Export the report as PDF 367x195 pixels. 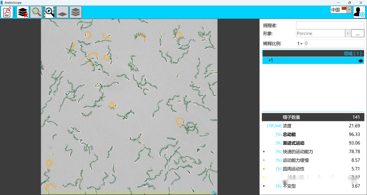[7, 12]
